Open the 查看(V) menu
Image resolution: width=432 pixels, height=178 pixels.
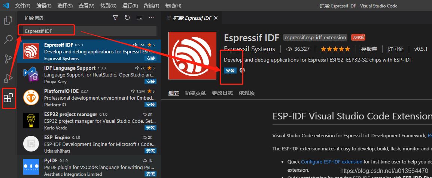[86, 6]
